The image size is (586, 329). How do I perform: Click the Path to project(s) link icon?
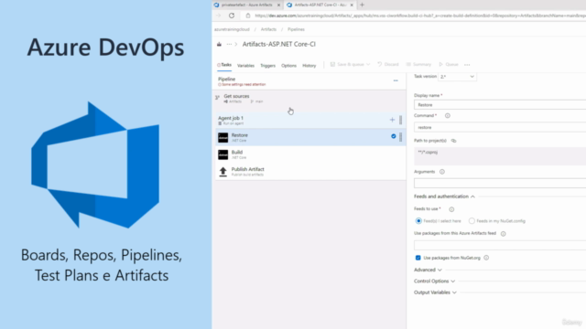454,141
